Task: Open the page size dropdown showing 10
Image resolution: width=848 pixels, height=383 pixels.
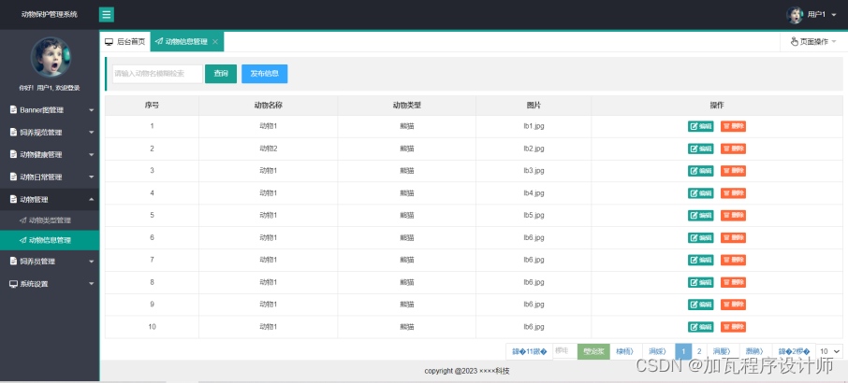Action: click(x=829, y=352)
